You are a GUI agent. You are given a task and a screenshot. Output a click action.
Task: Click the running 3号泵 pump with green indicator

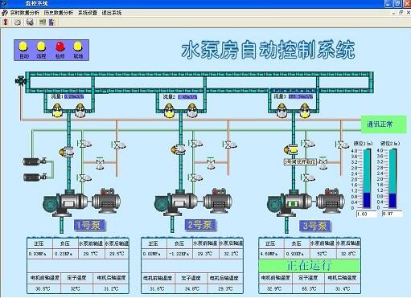[x=290, y=202]
